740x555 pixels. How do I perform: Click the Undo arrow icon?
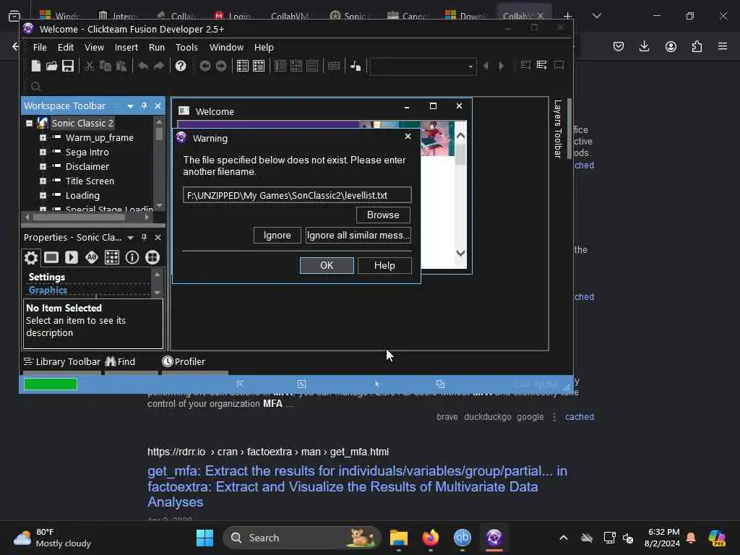(x=143, y=66)
